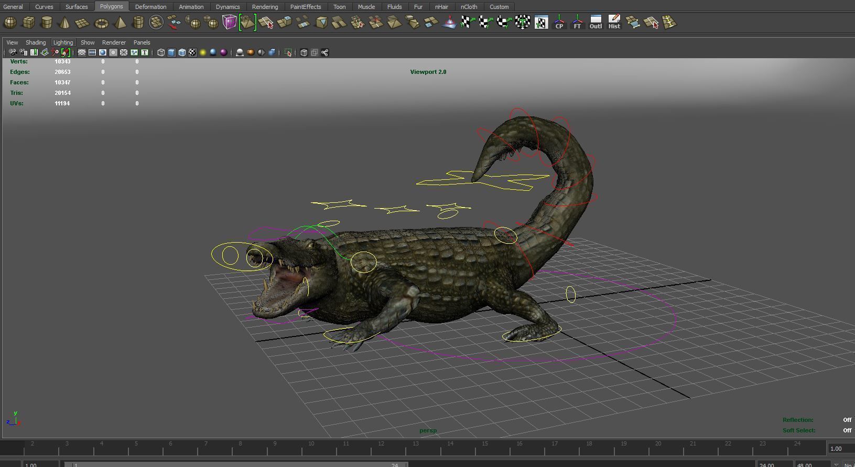
Task: Switch to the Custom shelf tab
Action: 499,7
